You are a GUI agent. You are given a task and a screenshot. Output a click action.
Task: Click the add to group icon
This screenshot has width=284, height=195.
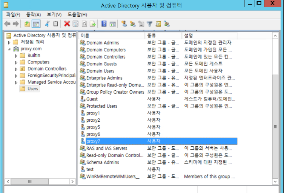167,24
